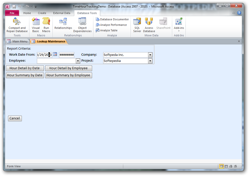Select the Database Tools tab
249x176 pixels.
point(87,13)
